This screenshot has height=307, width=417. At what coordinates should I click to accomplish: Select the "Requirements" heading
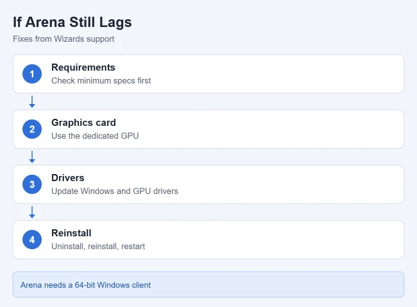[x=83, y=67]
